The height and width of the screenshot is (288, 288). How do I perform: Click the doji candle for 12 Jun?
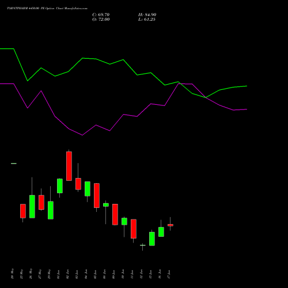pyautogui.click(x=143, y=245)
